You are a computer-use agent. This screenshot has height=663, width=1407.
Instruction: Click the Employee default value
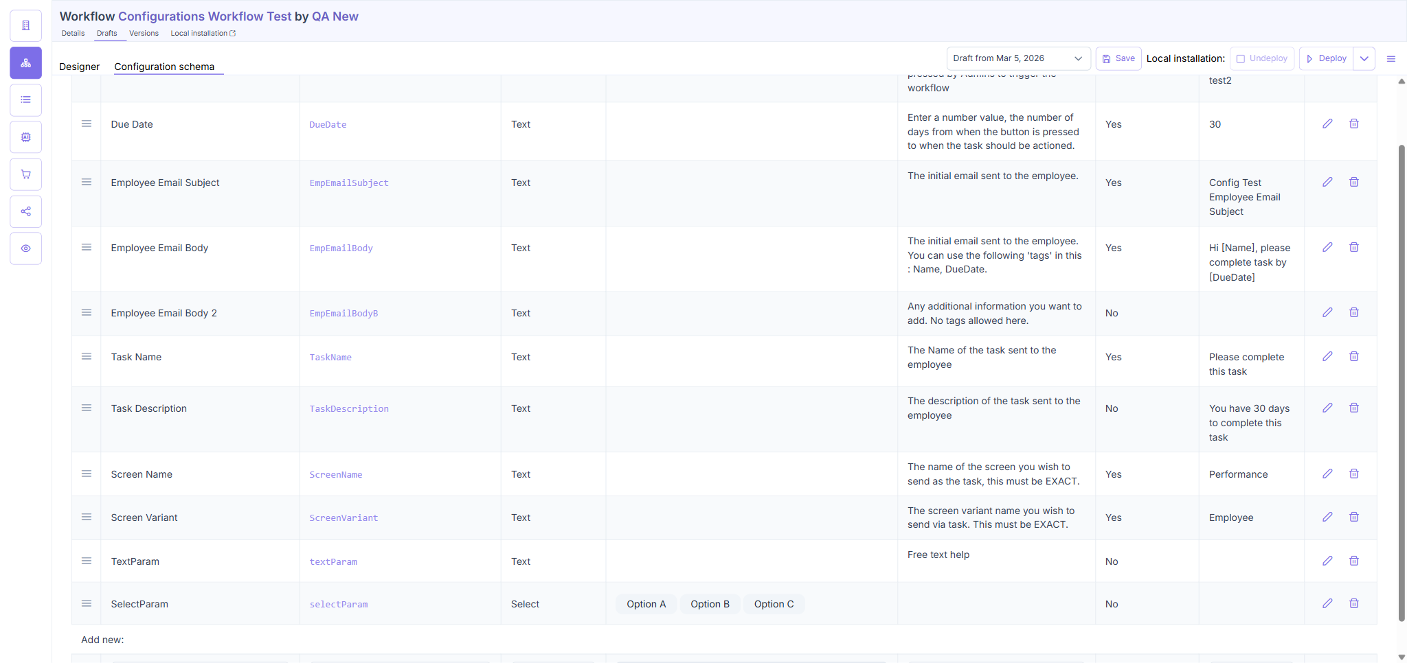(1231, 517)
